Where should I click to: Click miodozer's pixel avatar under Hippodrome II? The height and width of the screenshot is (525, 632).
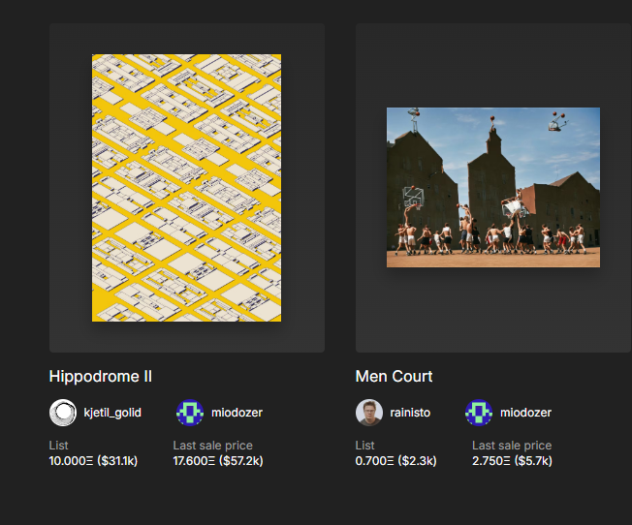189,413
